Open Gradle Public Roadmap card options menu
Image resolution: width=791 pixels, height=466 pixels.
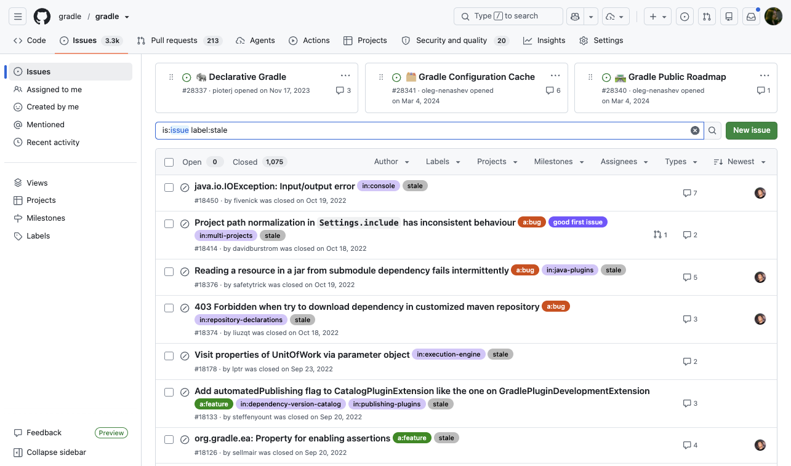pos(765,76)
